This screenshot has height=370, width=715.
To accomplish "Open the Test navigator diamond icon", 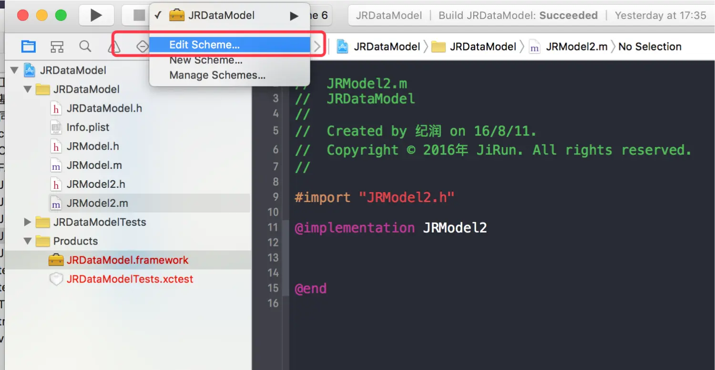I will click(x=142, y=46).
